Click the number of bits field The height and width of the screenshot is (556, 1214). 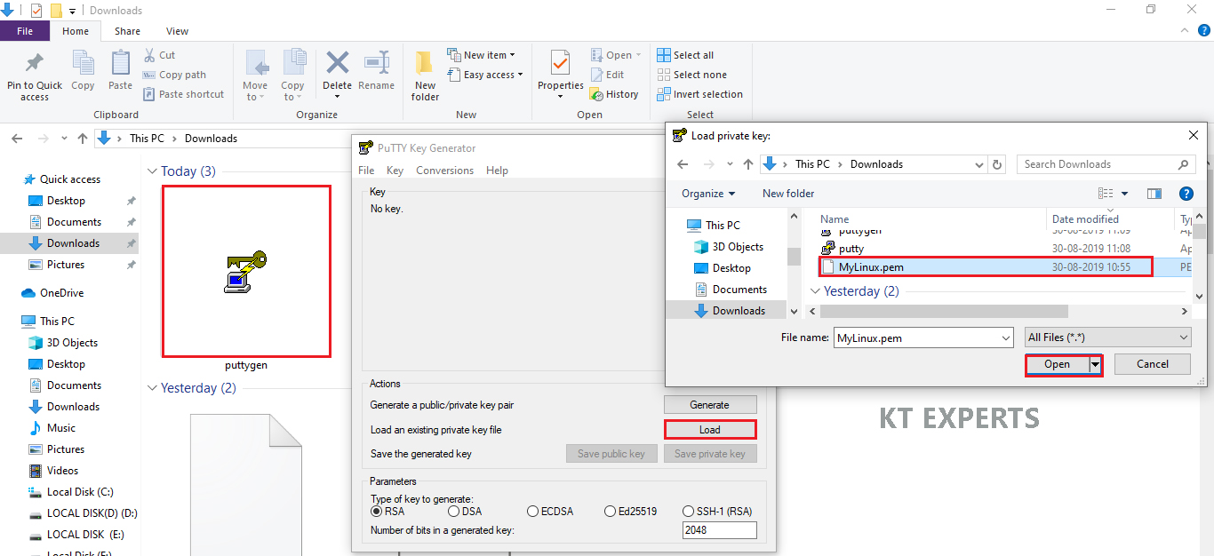719,530
